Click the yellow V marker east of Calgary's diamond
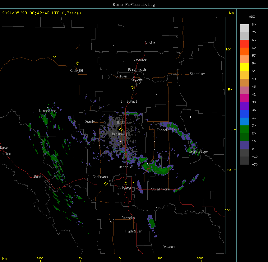This screenshot has height=262, width=268. [x=133, y=182]
